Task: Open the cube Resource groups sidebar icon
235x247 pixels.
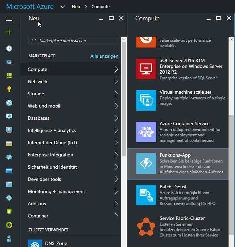Action: click(x=9, y=62)
